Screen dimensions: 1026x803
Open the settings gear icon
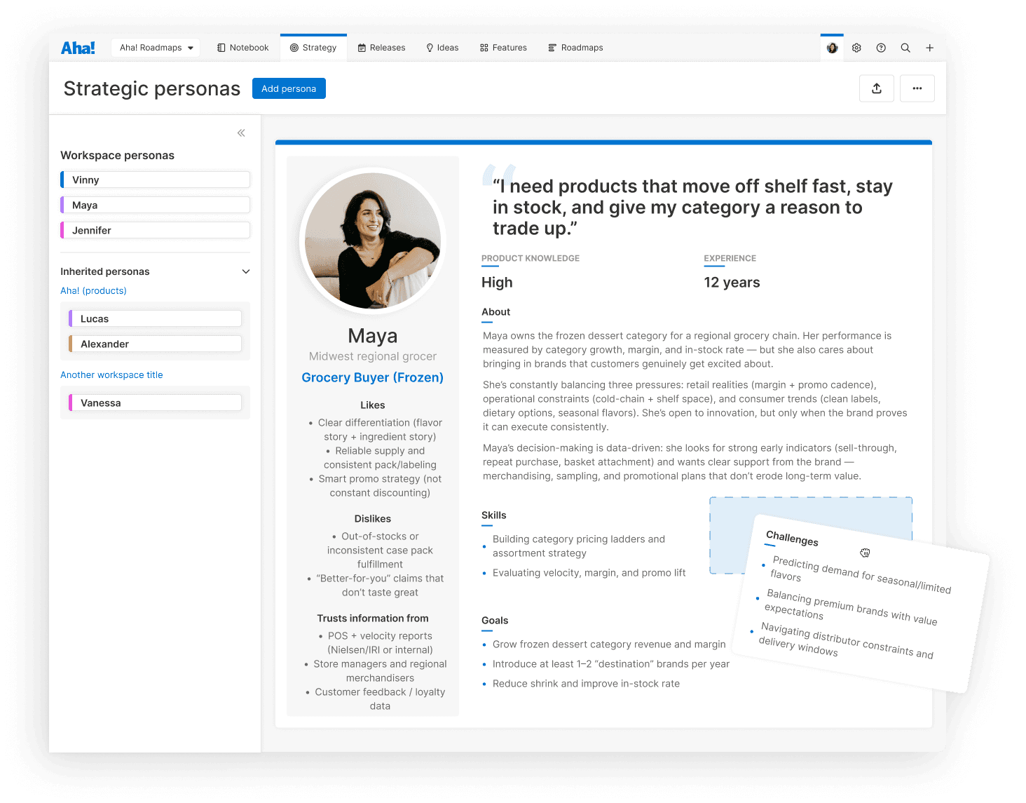[856, 48]
